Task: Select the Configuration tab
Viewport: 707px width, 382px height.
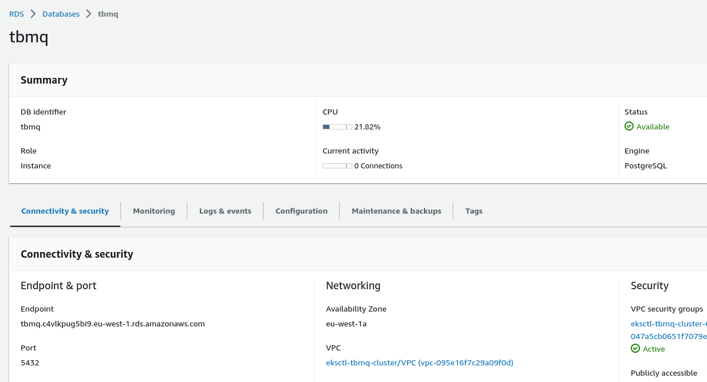Action: 301,211
